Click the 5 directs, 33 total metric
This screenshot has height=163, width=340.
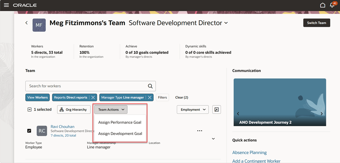(47, 52)
